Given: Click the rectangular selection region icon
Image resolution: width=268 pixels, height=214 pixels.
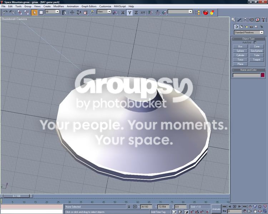Looking at the screenshot, I should [x=41, y=12].
